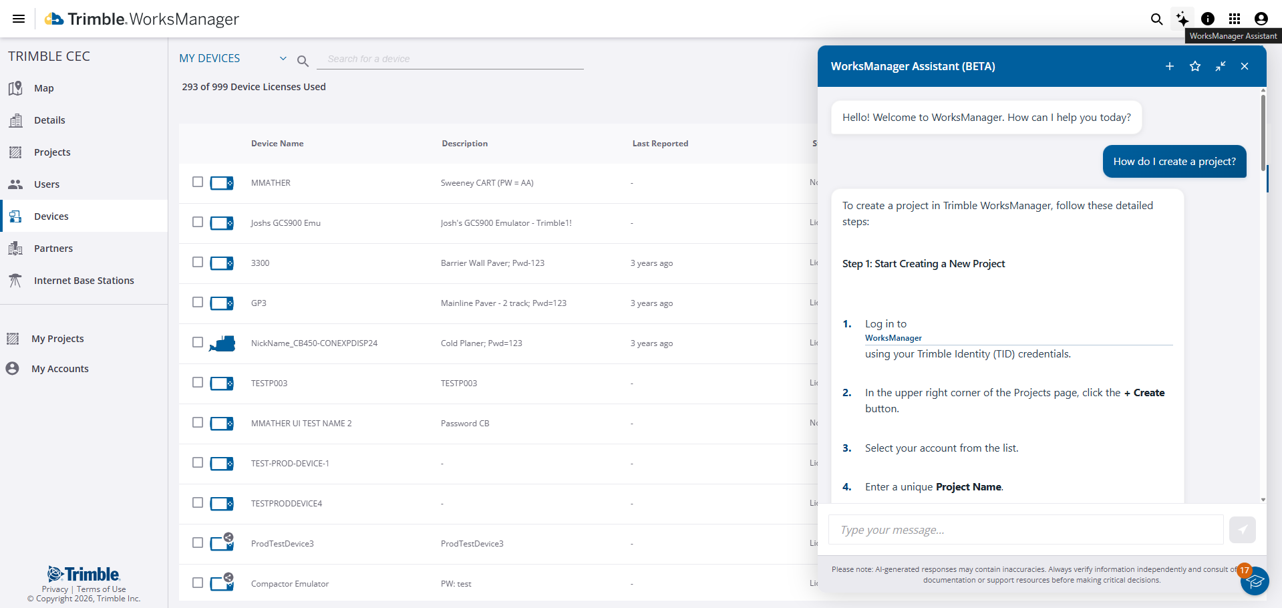Click the NickName_CB450 machine icon
The image size is (1282, 608).
(x=222, y=343)
